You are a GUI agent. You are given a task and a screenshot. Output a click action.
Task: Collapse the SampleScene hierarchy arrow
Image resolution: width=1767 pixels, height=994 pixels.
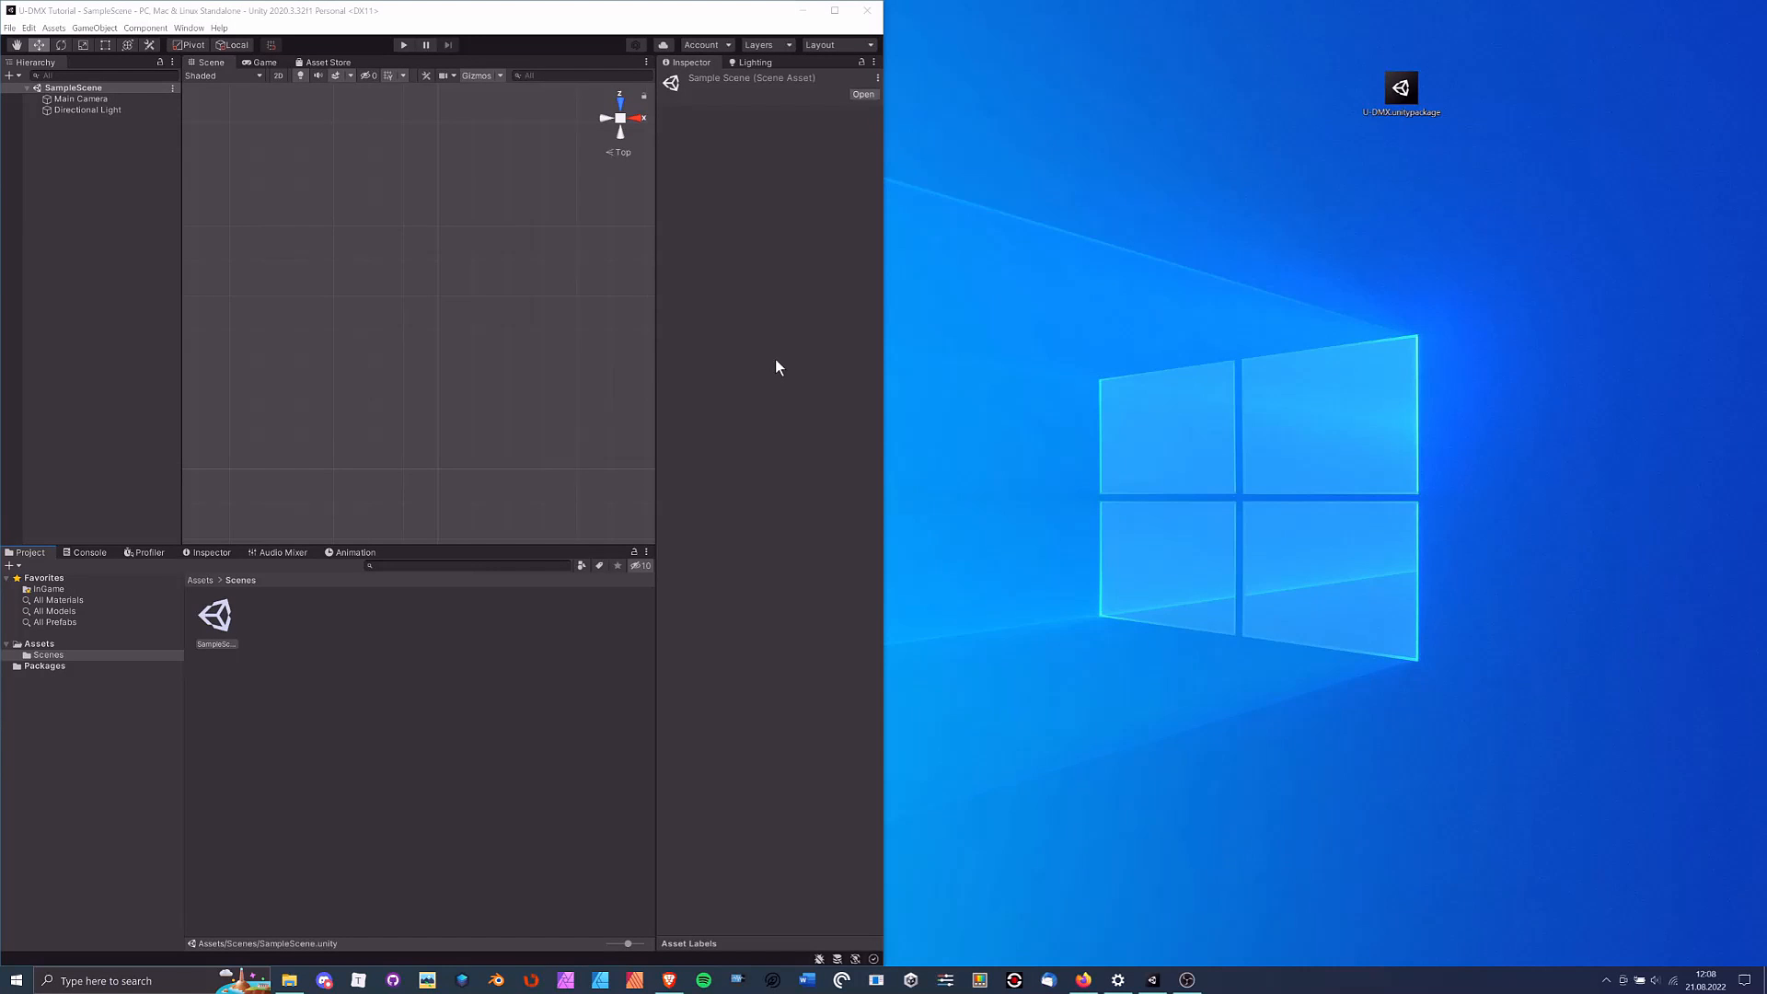click(x=28, y=88)
